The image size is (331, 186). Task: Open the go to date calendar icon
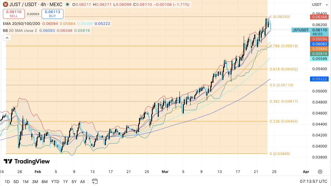pos(95,182)
